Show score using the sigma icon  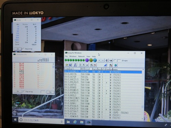80,65
